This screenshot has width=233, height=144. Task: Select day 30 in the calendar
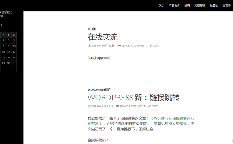click(9, 63)
